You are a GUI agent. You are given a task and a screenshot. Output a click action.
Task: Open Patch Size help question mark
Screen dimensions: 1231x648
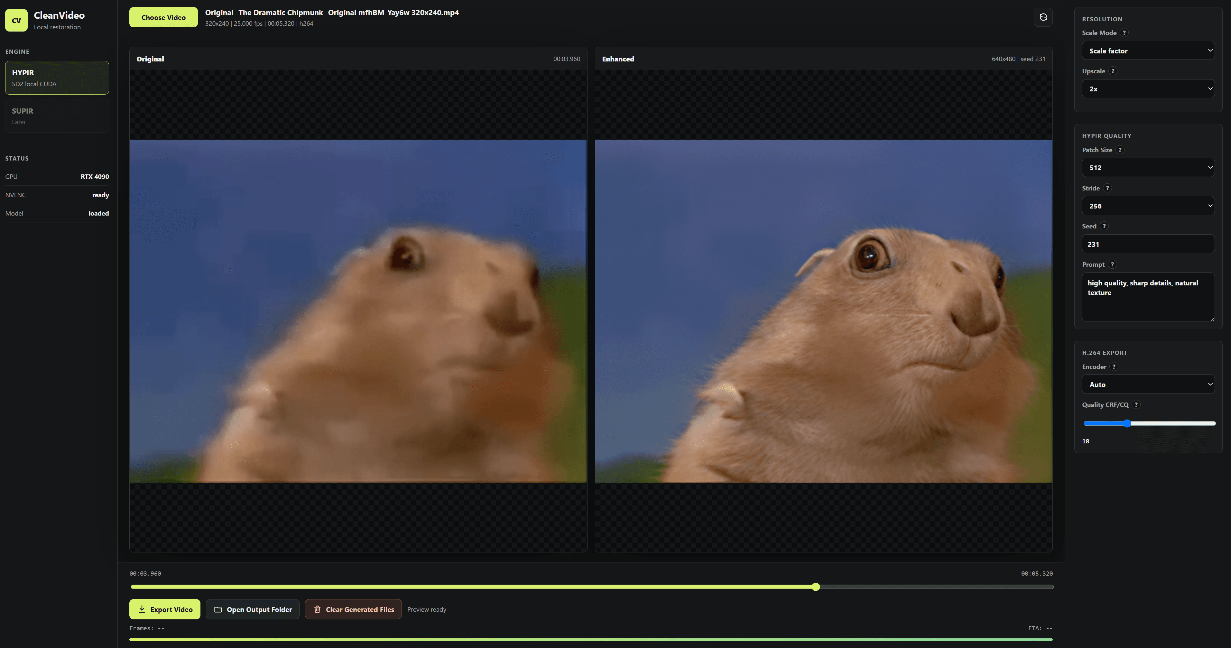pyautogui.click(x=1120, y=150)
